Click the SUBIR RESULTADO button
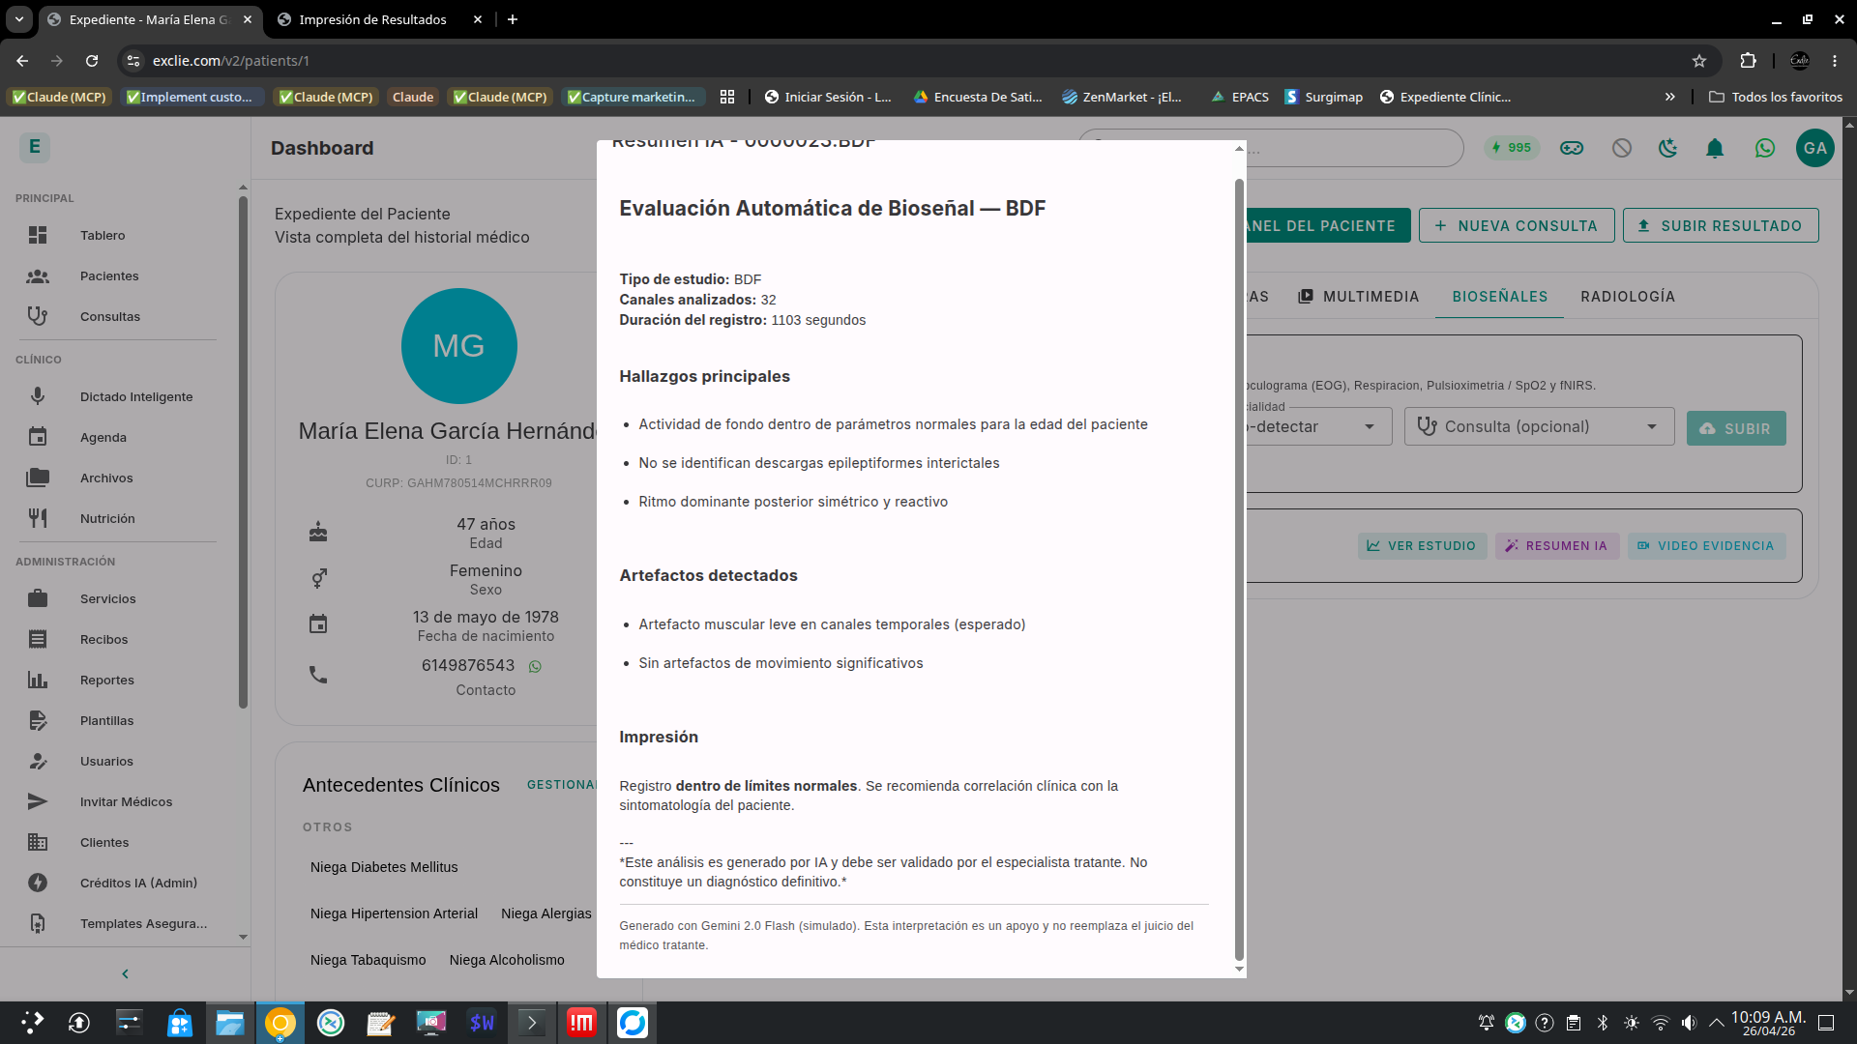 click(x=1721, y=225)
